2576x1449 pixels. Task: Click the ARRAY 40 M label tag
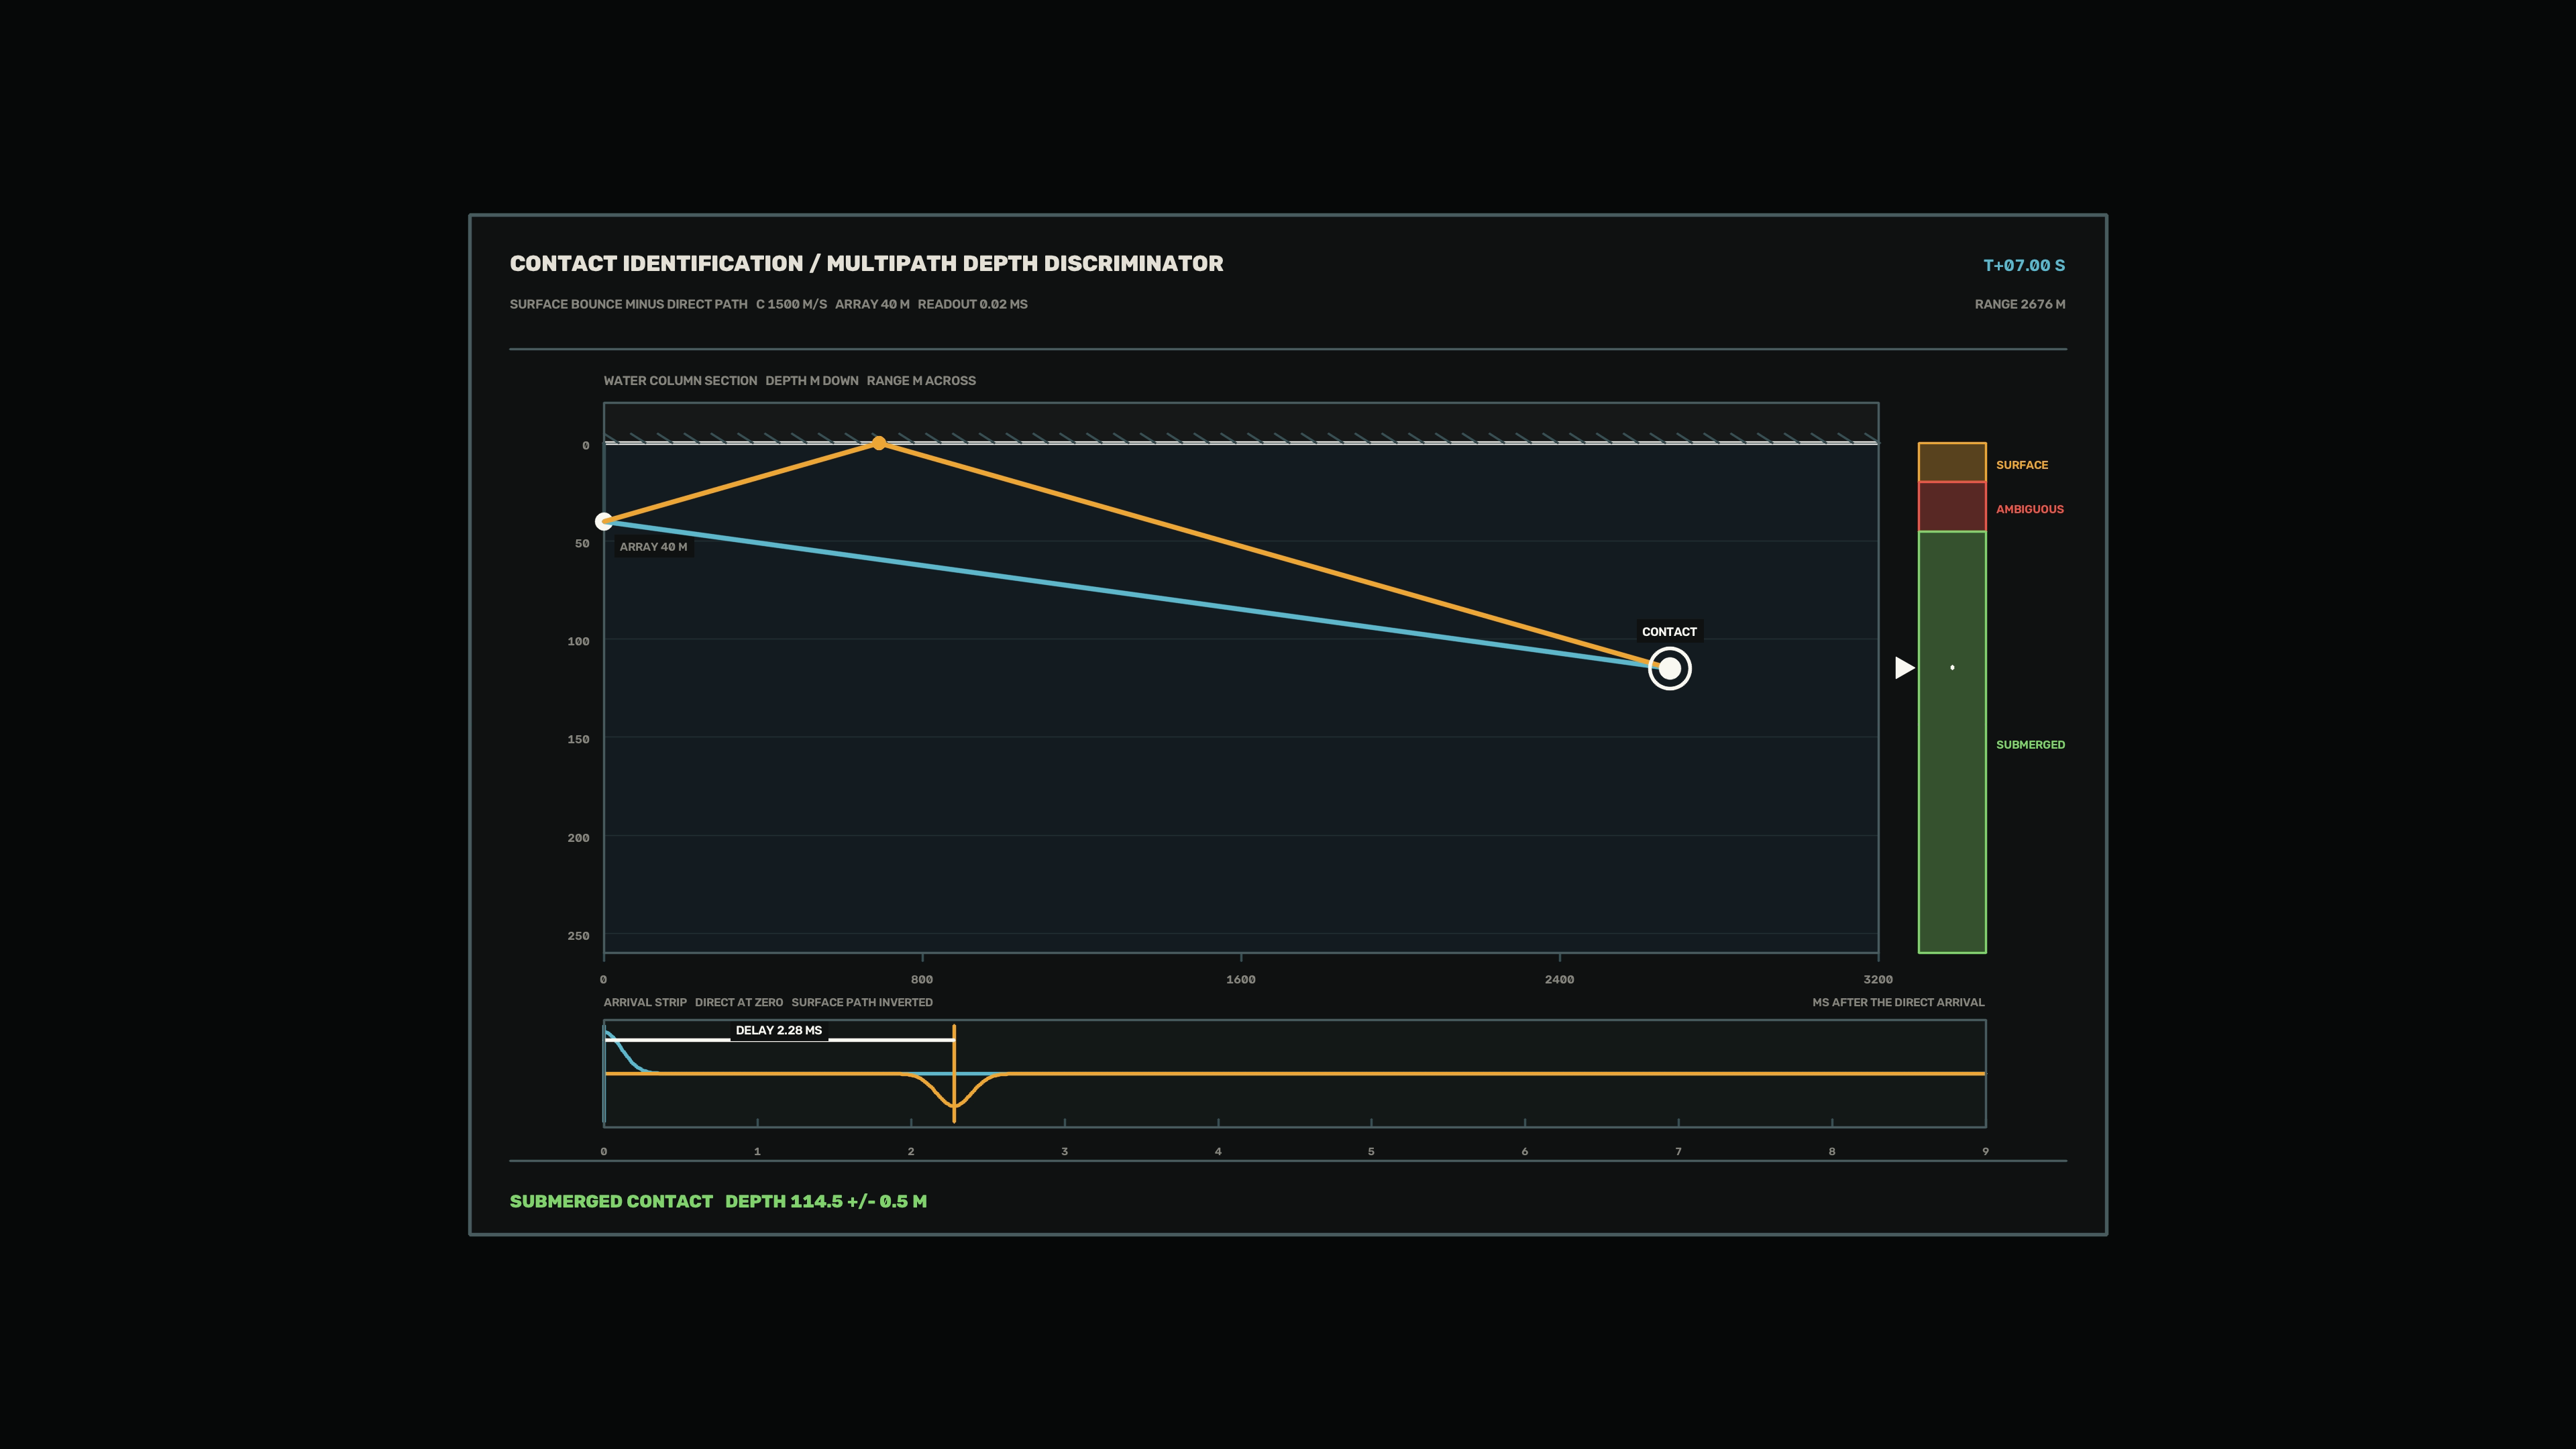pyautogui.click(x=653, y=547)
